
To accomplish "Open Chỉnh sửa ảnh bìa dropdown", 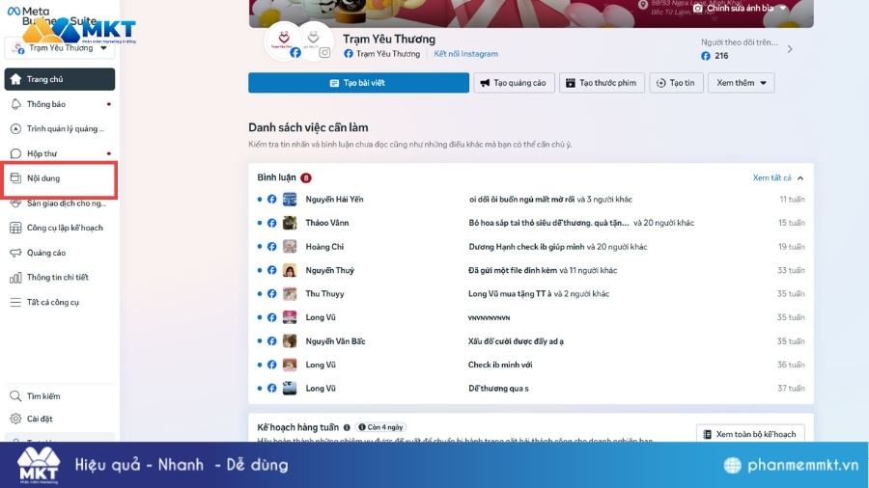I will pyautogui.click(x=740, y=8).
